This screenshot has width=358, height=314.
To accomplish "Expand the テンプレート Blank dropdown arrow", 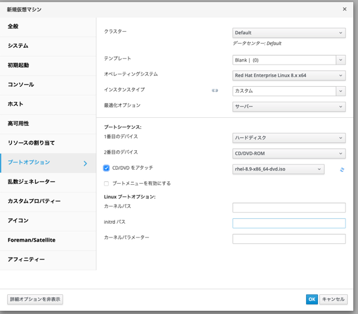I will [341, 60].
